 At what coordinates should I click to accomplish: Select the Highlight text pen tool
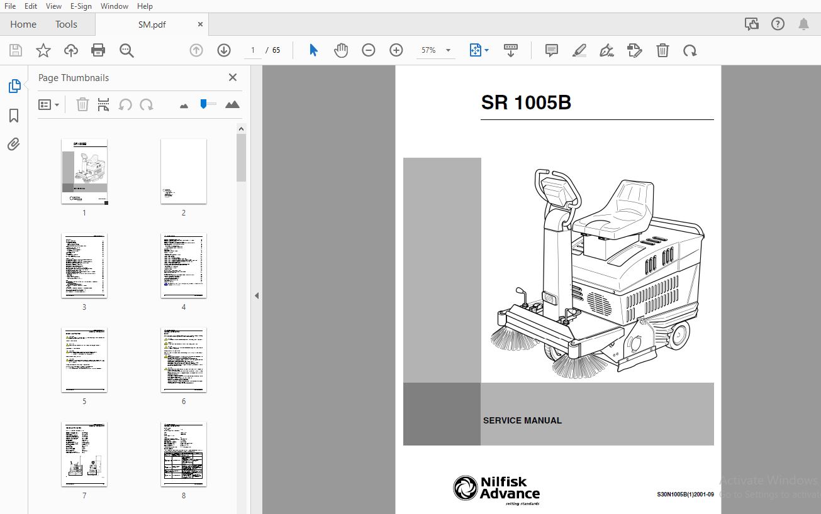click(579, 50)
